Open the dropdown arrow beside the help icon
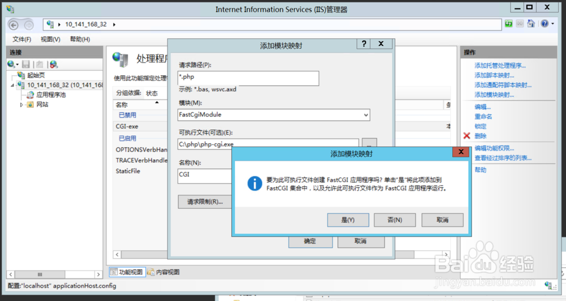The image size is (566, 301). (552, 24)
